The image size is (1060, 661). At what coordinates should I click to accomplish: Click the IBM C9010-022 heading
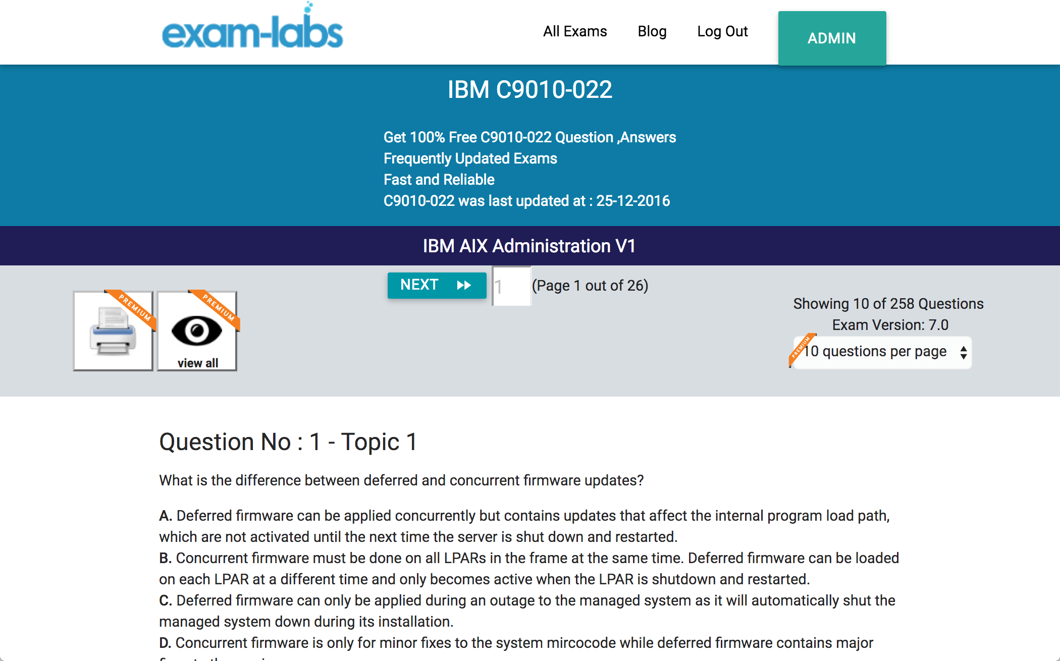(x=530, y=90)
